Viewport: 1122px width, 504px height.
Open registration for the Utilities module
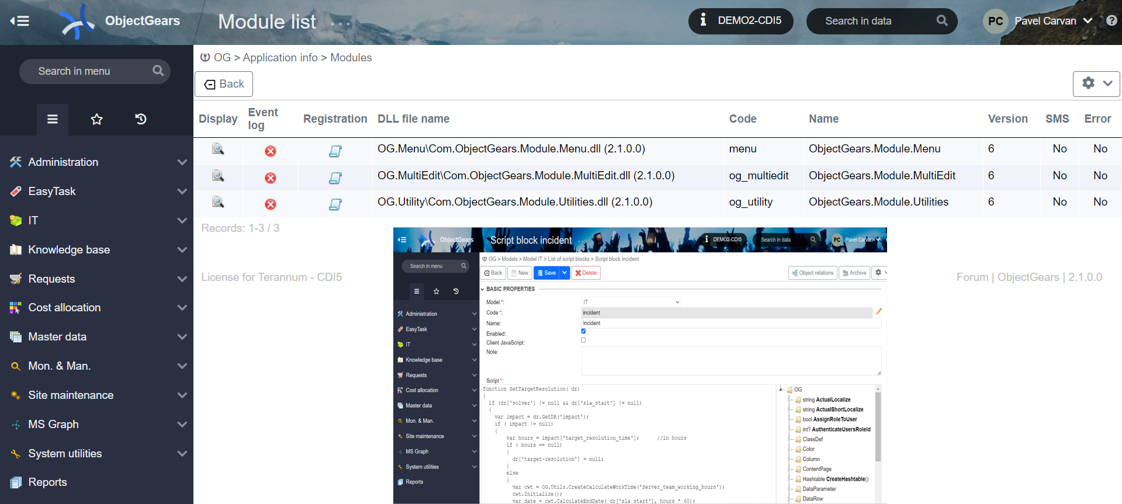(x=335, y=204)
